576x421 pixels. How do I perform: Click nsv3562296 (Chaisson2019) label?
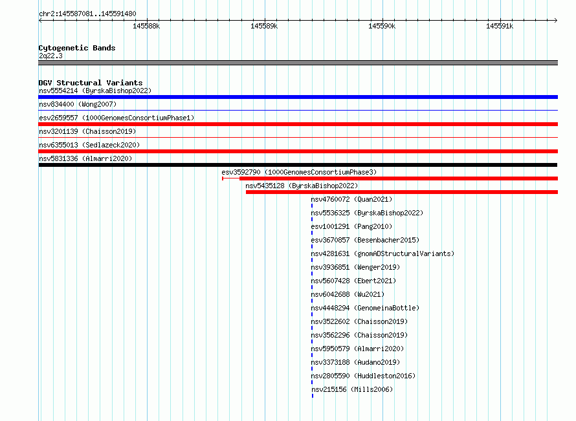point(359,335)
